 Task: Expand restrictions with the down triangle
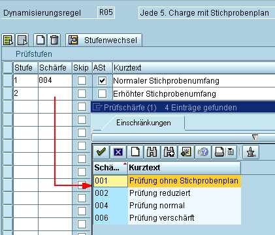pos(255,137)
